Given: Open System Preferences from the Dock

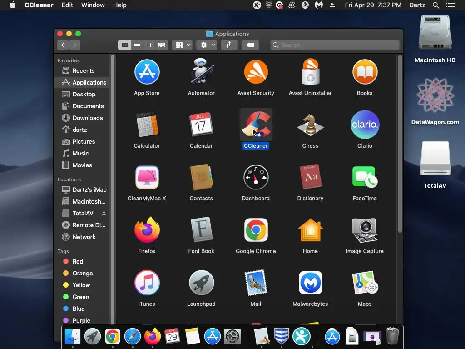Looking at the screenshot, I should tap(232, 337).
